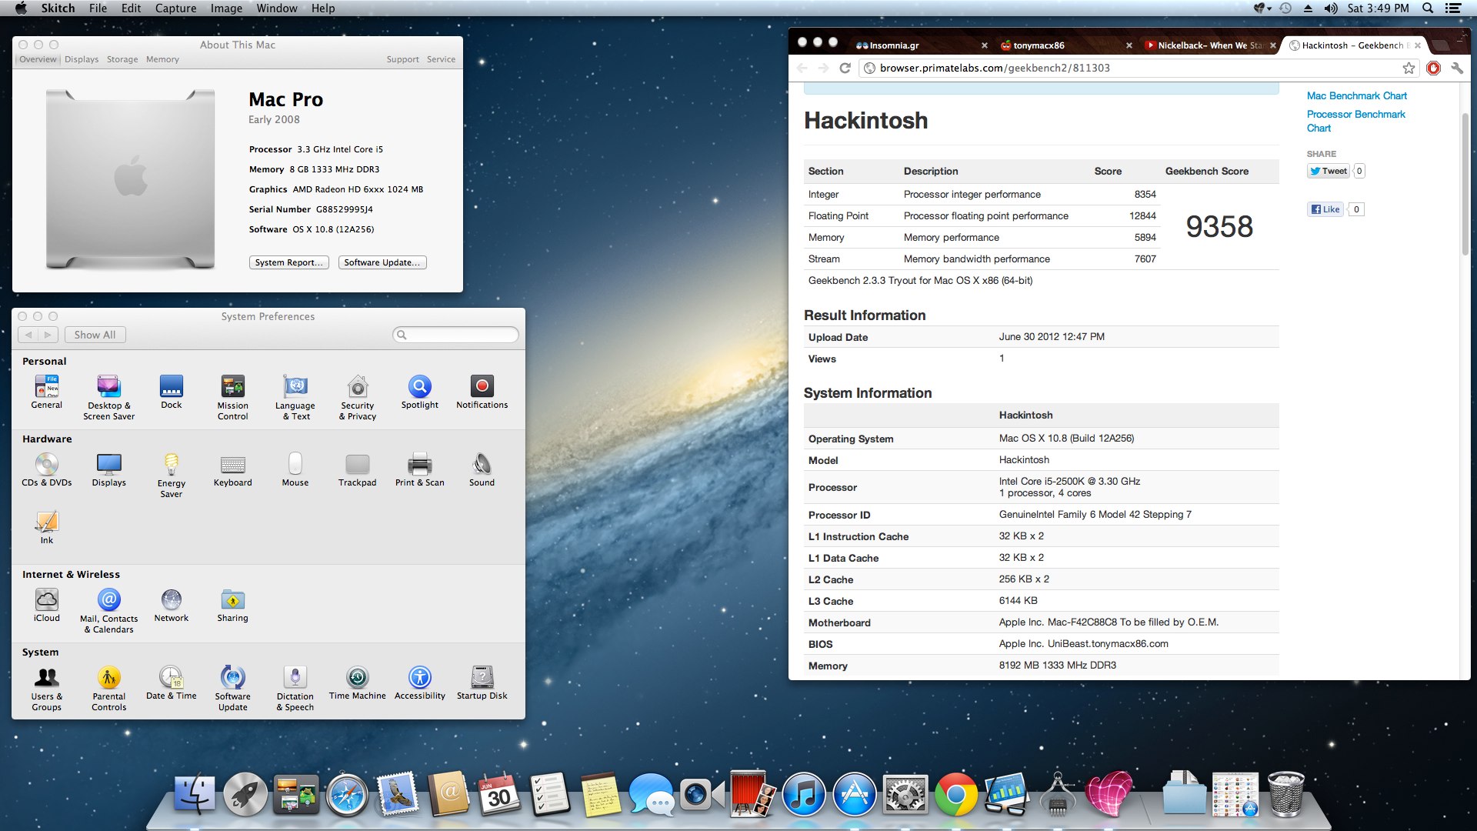1477x831 pixels.
Task: Switch to Storage tab in About This Mac
Action: [x=122, y=59]
